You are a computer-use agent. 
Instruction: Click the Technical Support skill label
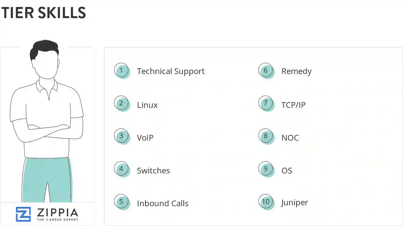click(x=171, y=71)
